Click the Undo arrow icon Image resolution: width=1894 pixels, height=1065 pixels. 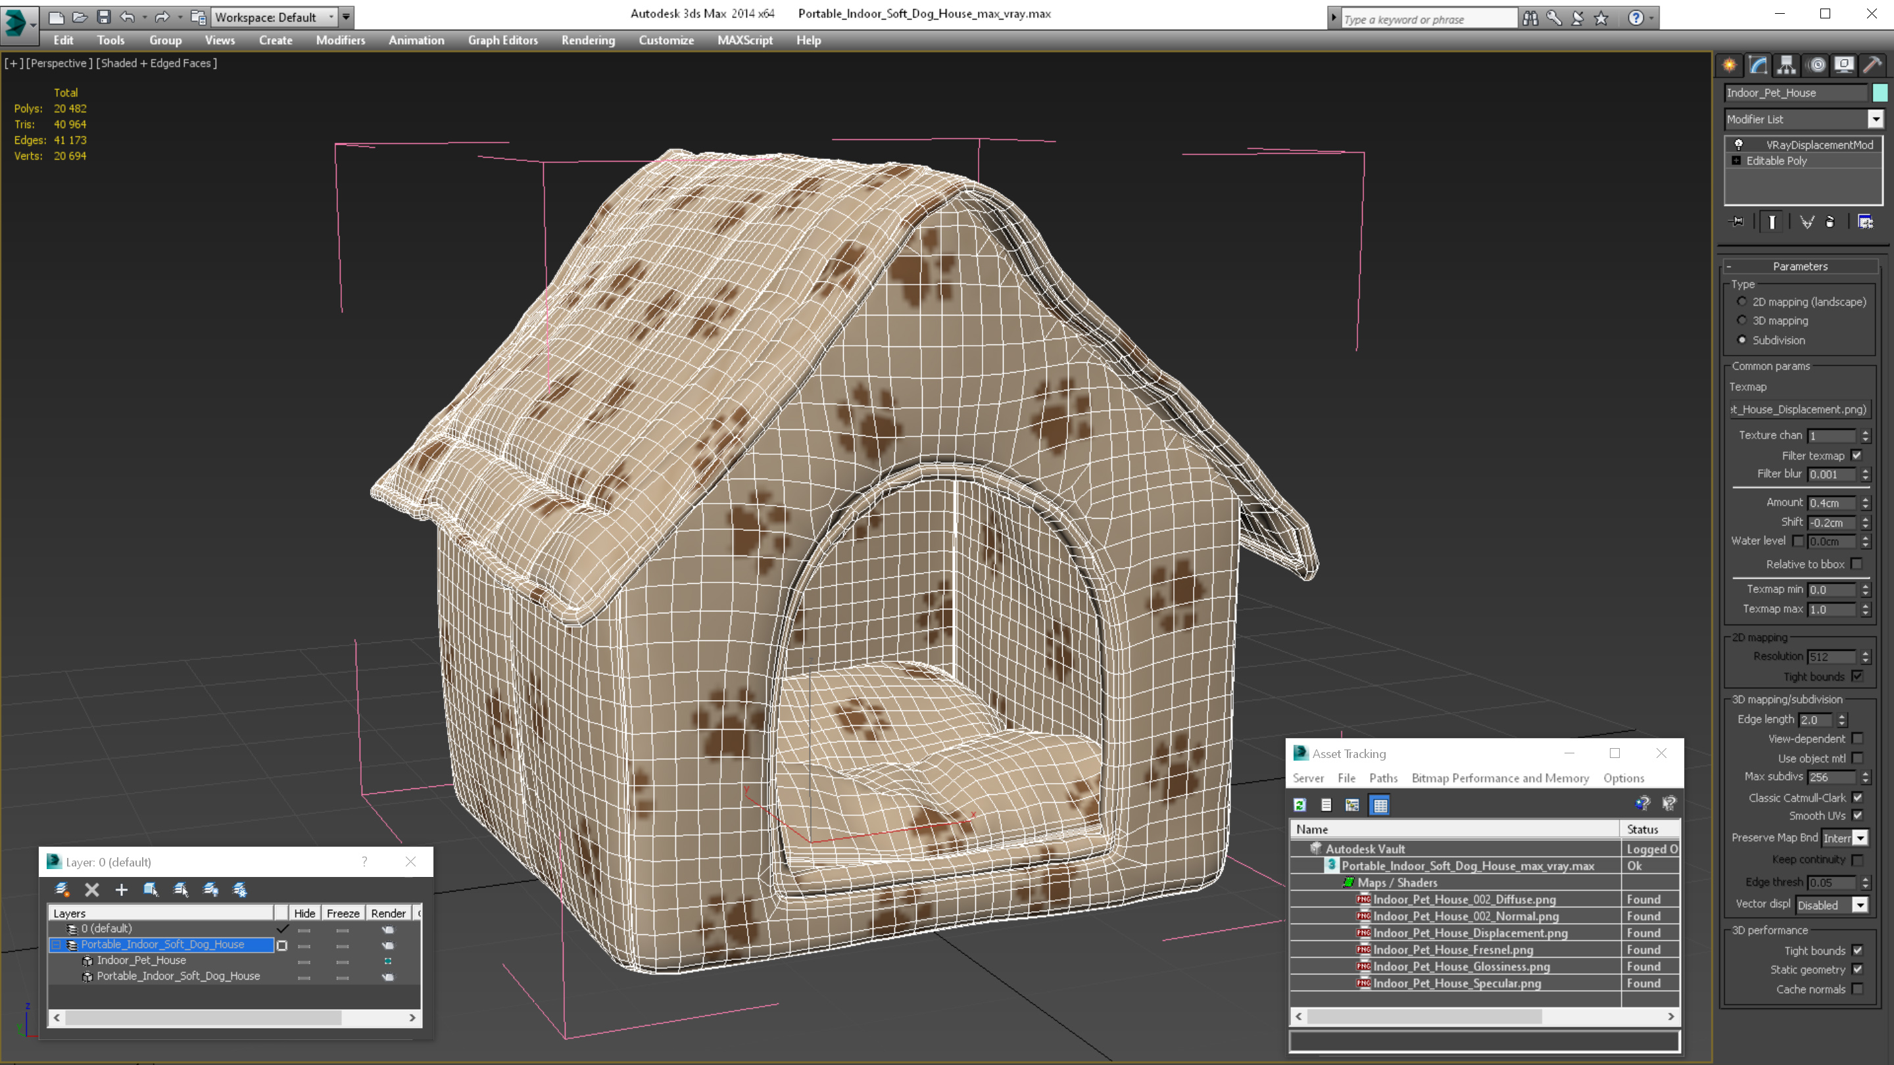127,16
